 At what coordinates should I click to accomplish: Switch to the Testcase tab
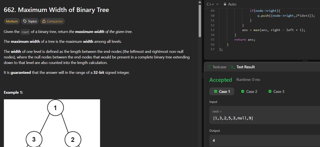click(217, 67)
